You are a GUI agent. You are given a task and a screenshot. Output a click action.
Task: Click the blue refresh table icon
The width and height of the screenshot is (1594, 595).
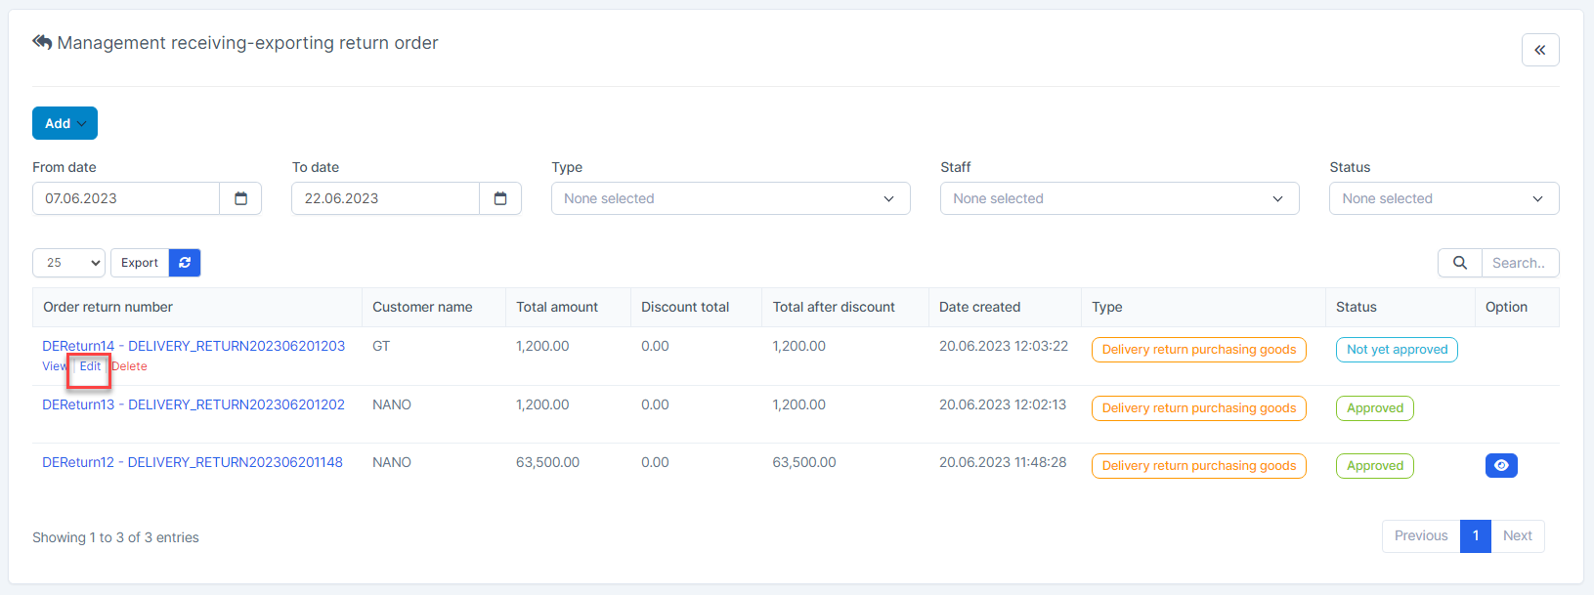click(185, 263)
